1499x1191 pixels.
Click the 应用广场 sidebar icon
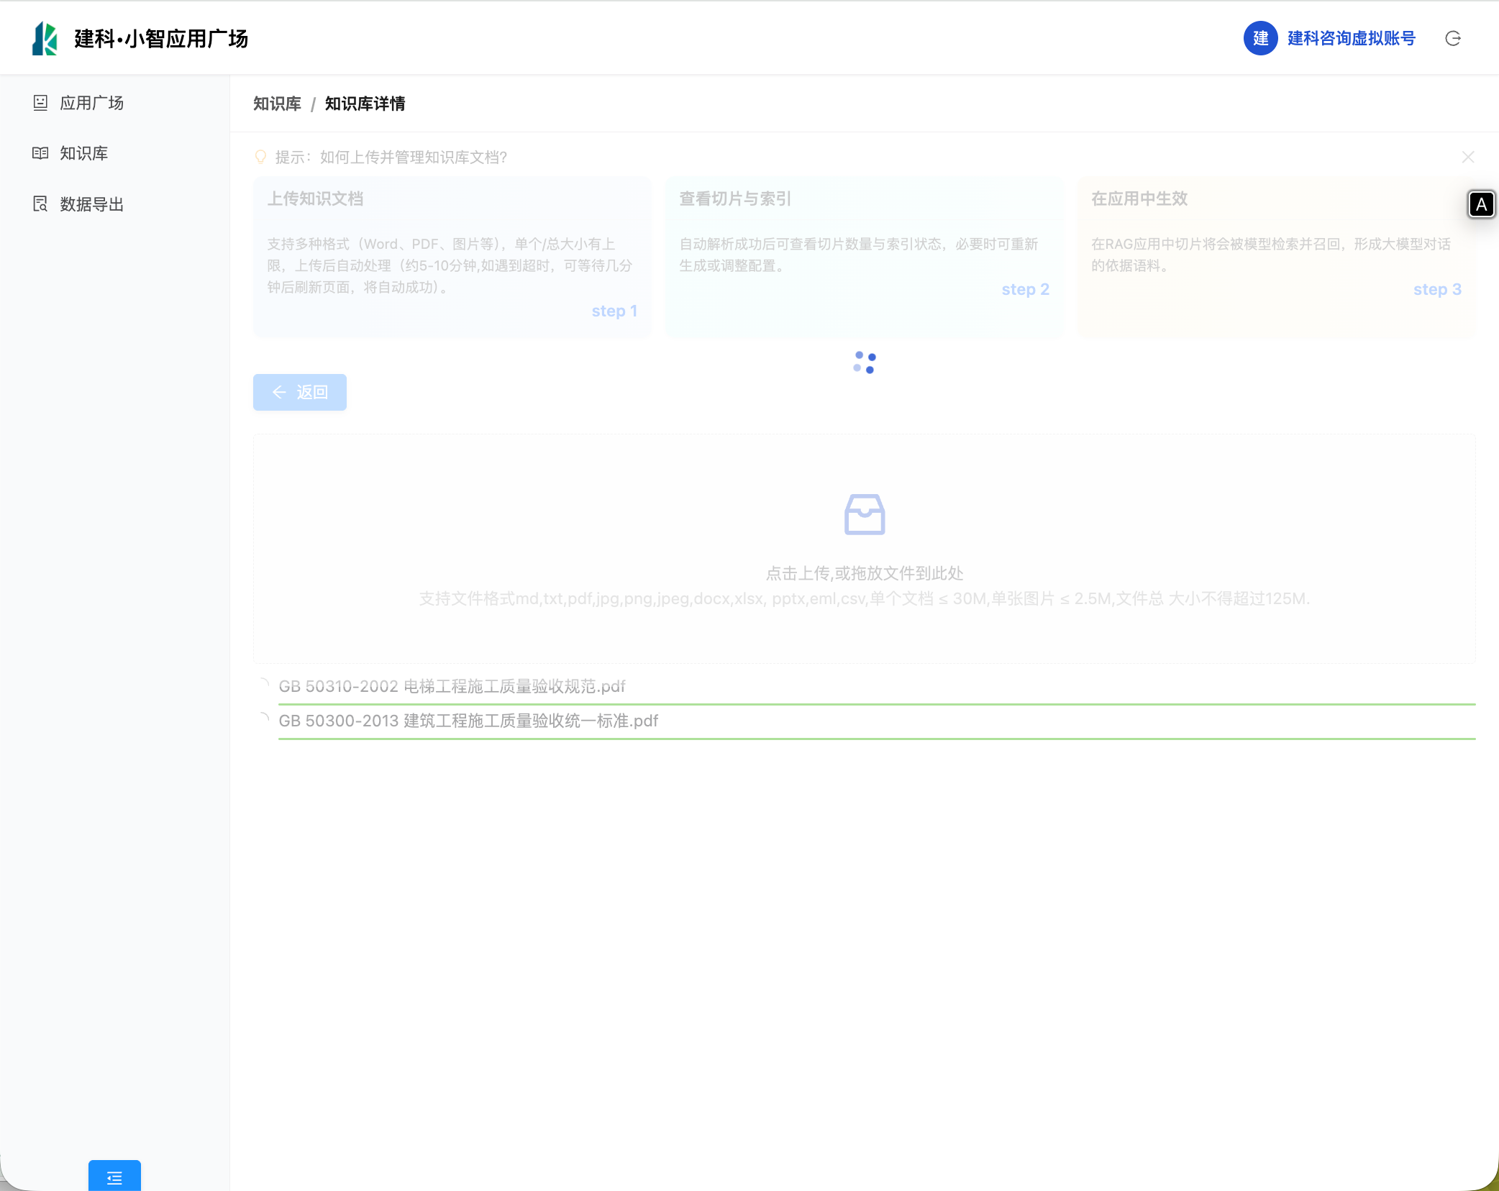pos(40,103)
